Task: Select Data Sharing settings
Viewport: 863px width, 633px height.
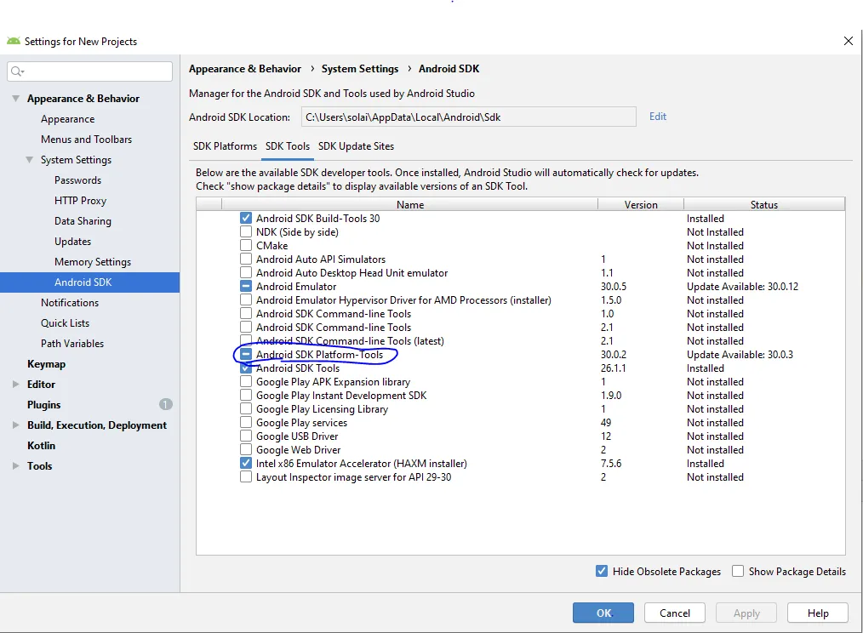Action: tap(83, 220)
